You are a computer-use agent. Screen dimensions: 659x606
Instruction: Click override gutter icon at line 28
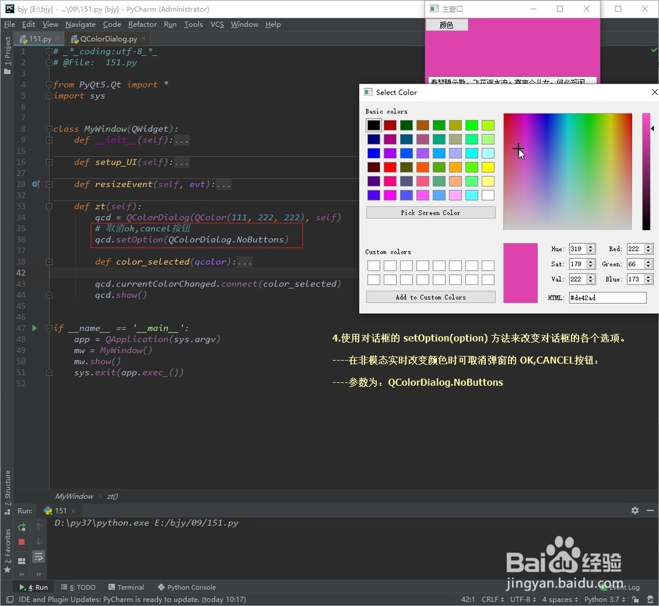pyautogui.click(x=36, y=184)
